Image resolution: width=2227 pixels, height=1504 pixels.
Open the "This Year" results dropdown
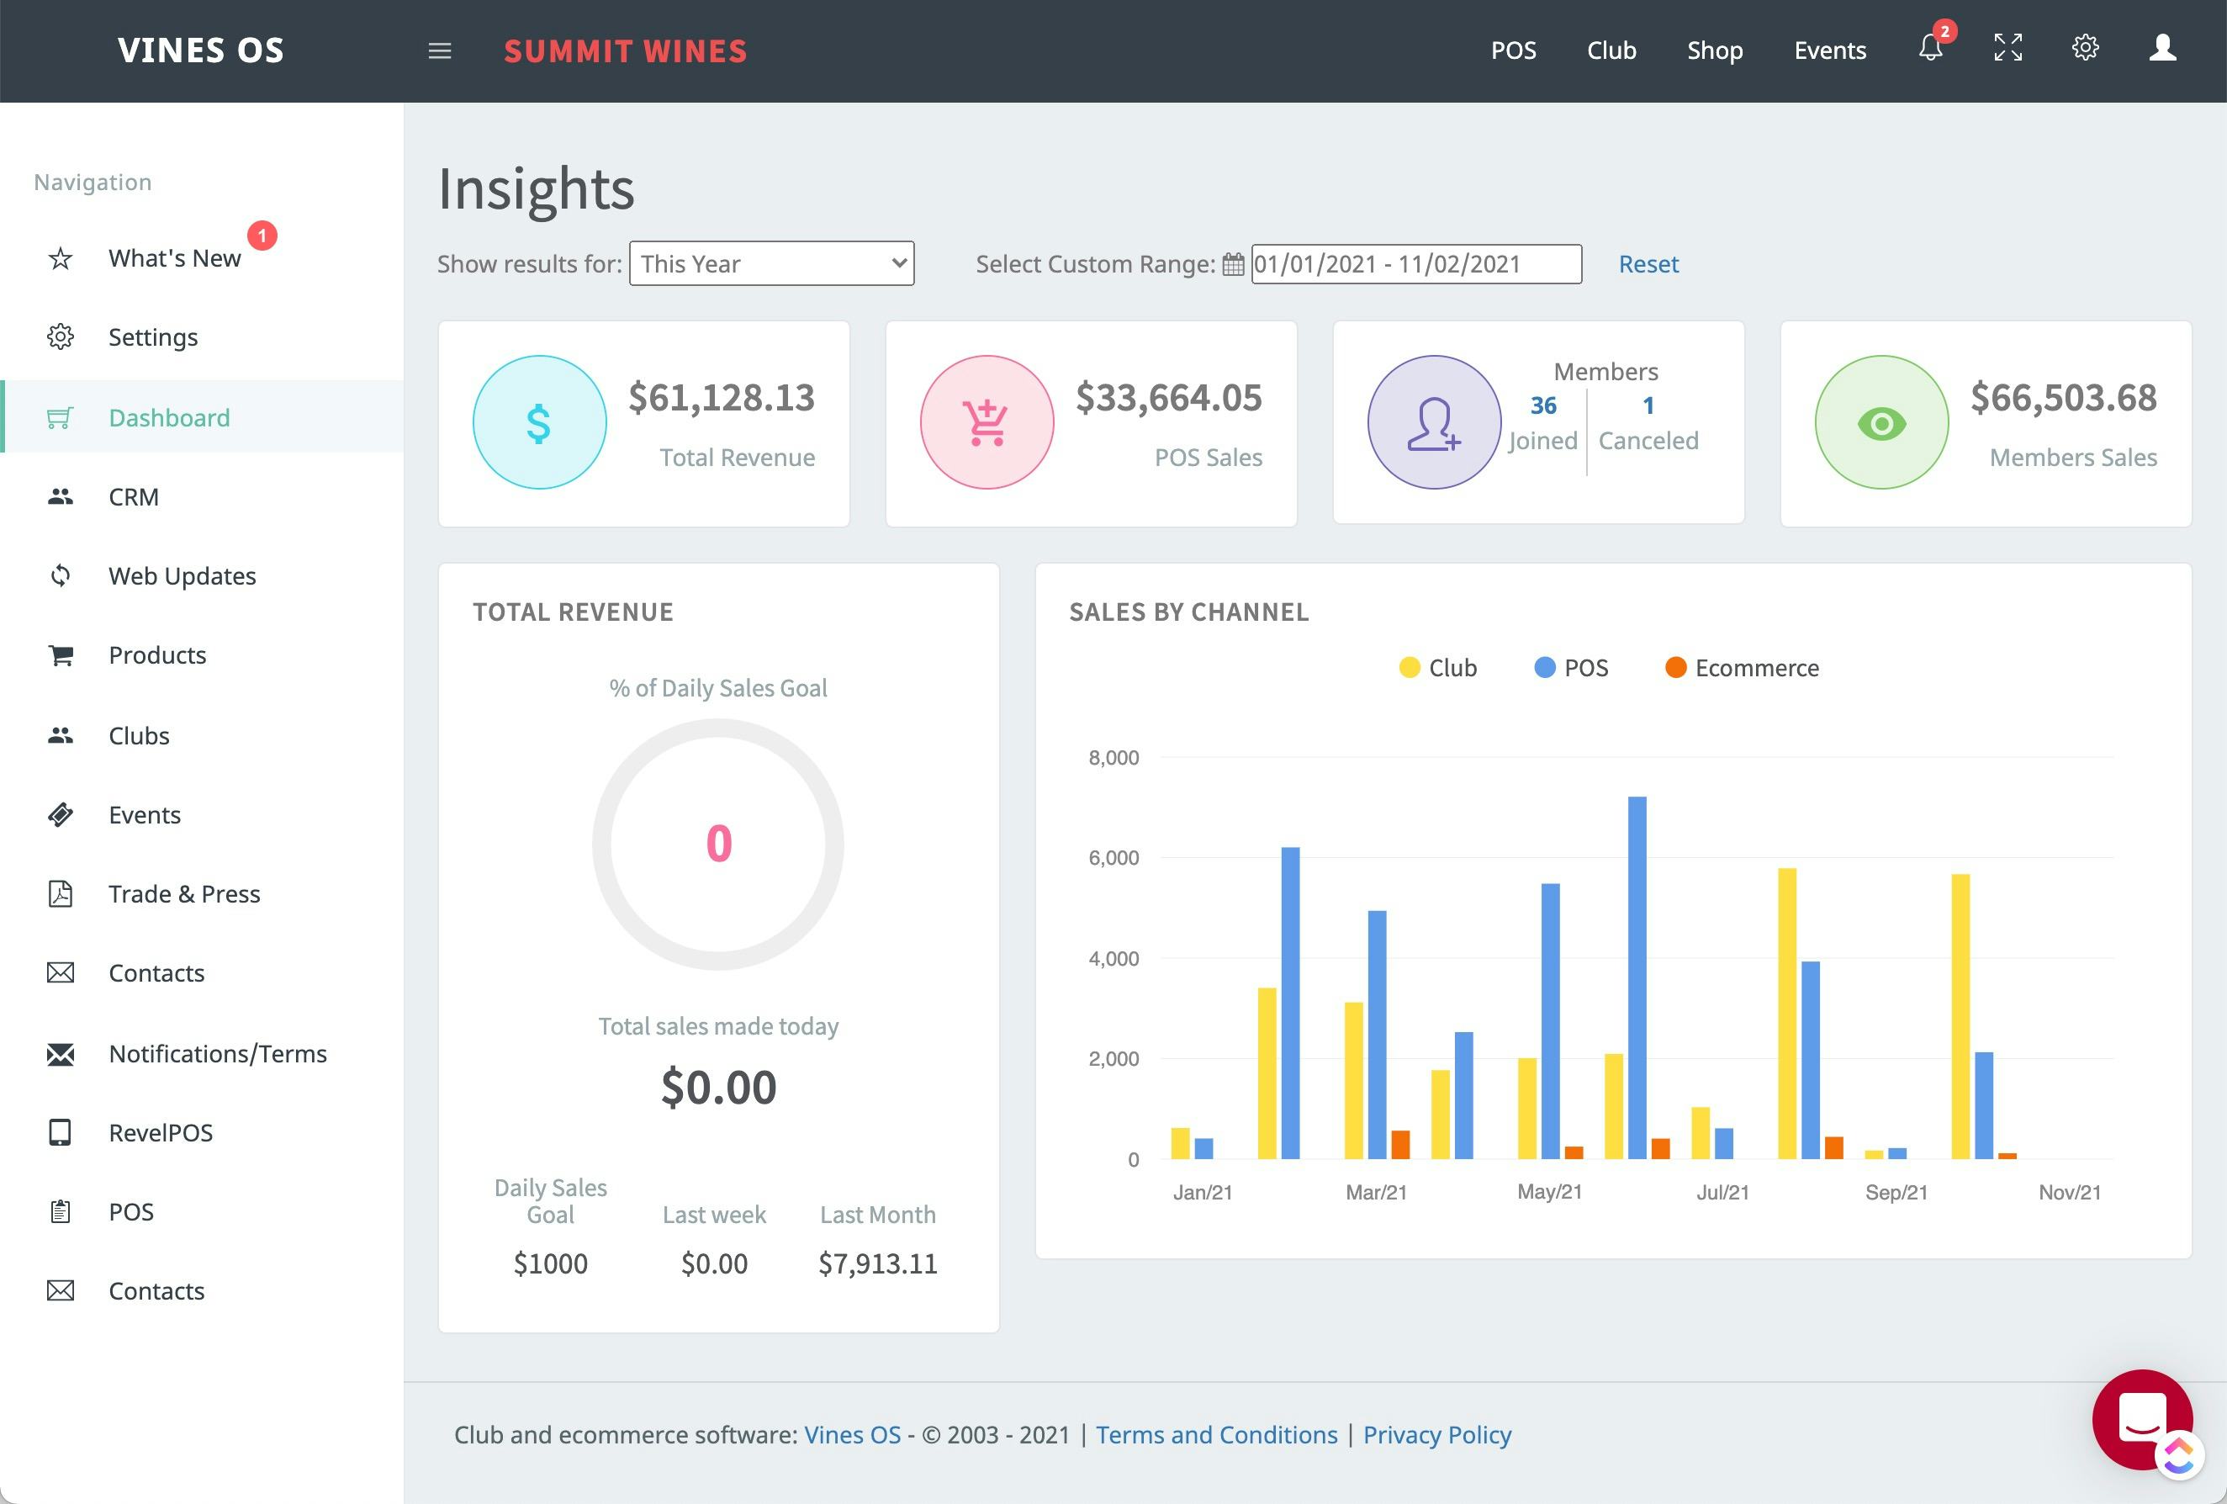(x=771, y=263)
